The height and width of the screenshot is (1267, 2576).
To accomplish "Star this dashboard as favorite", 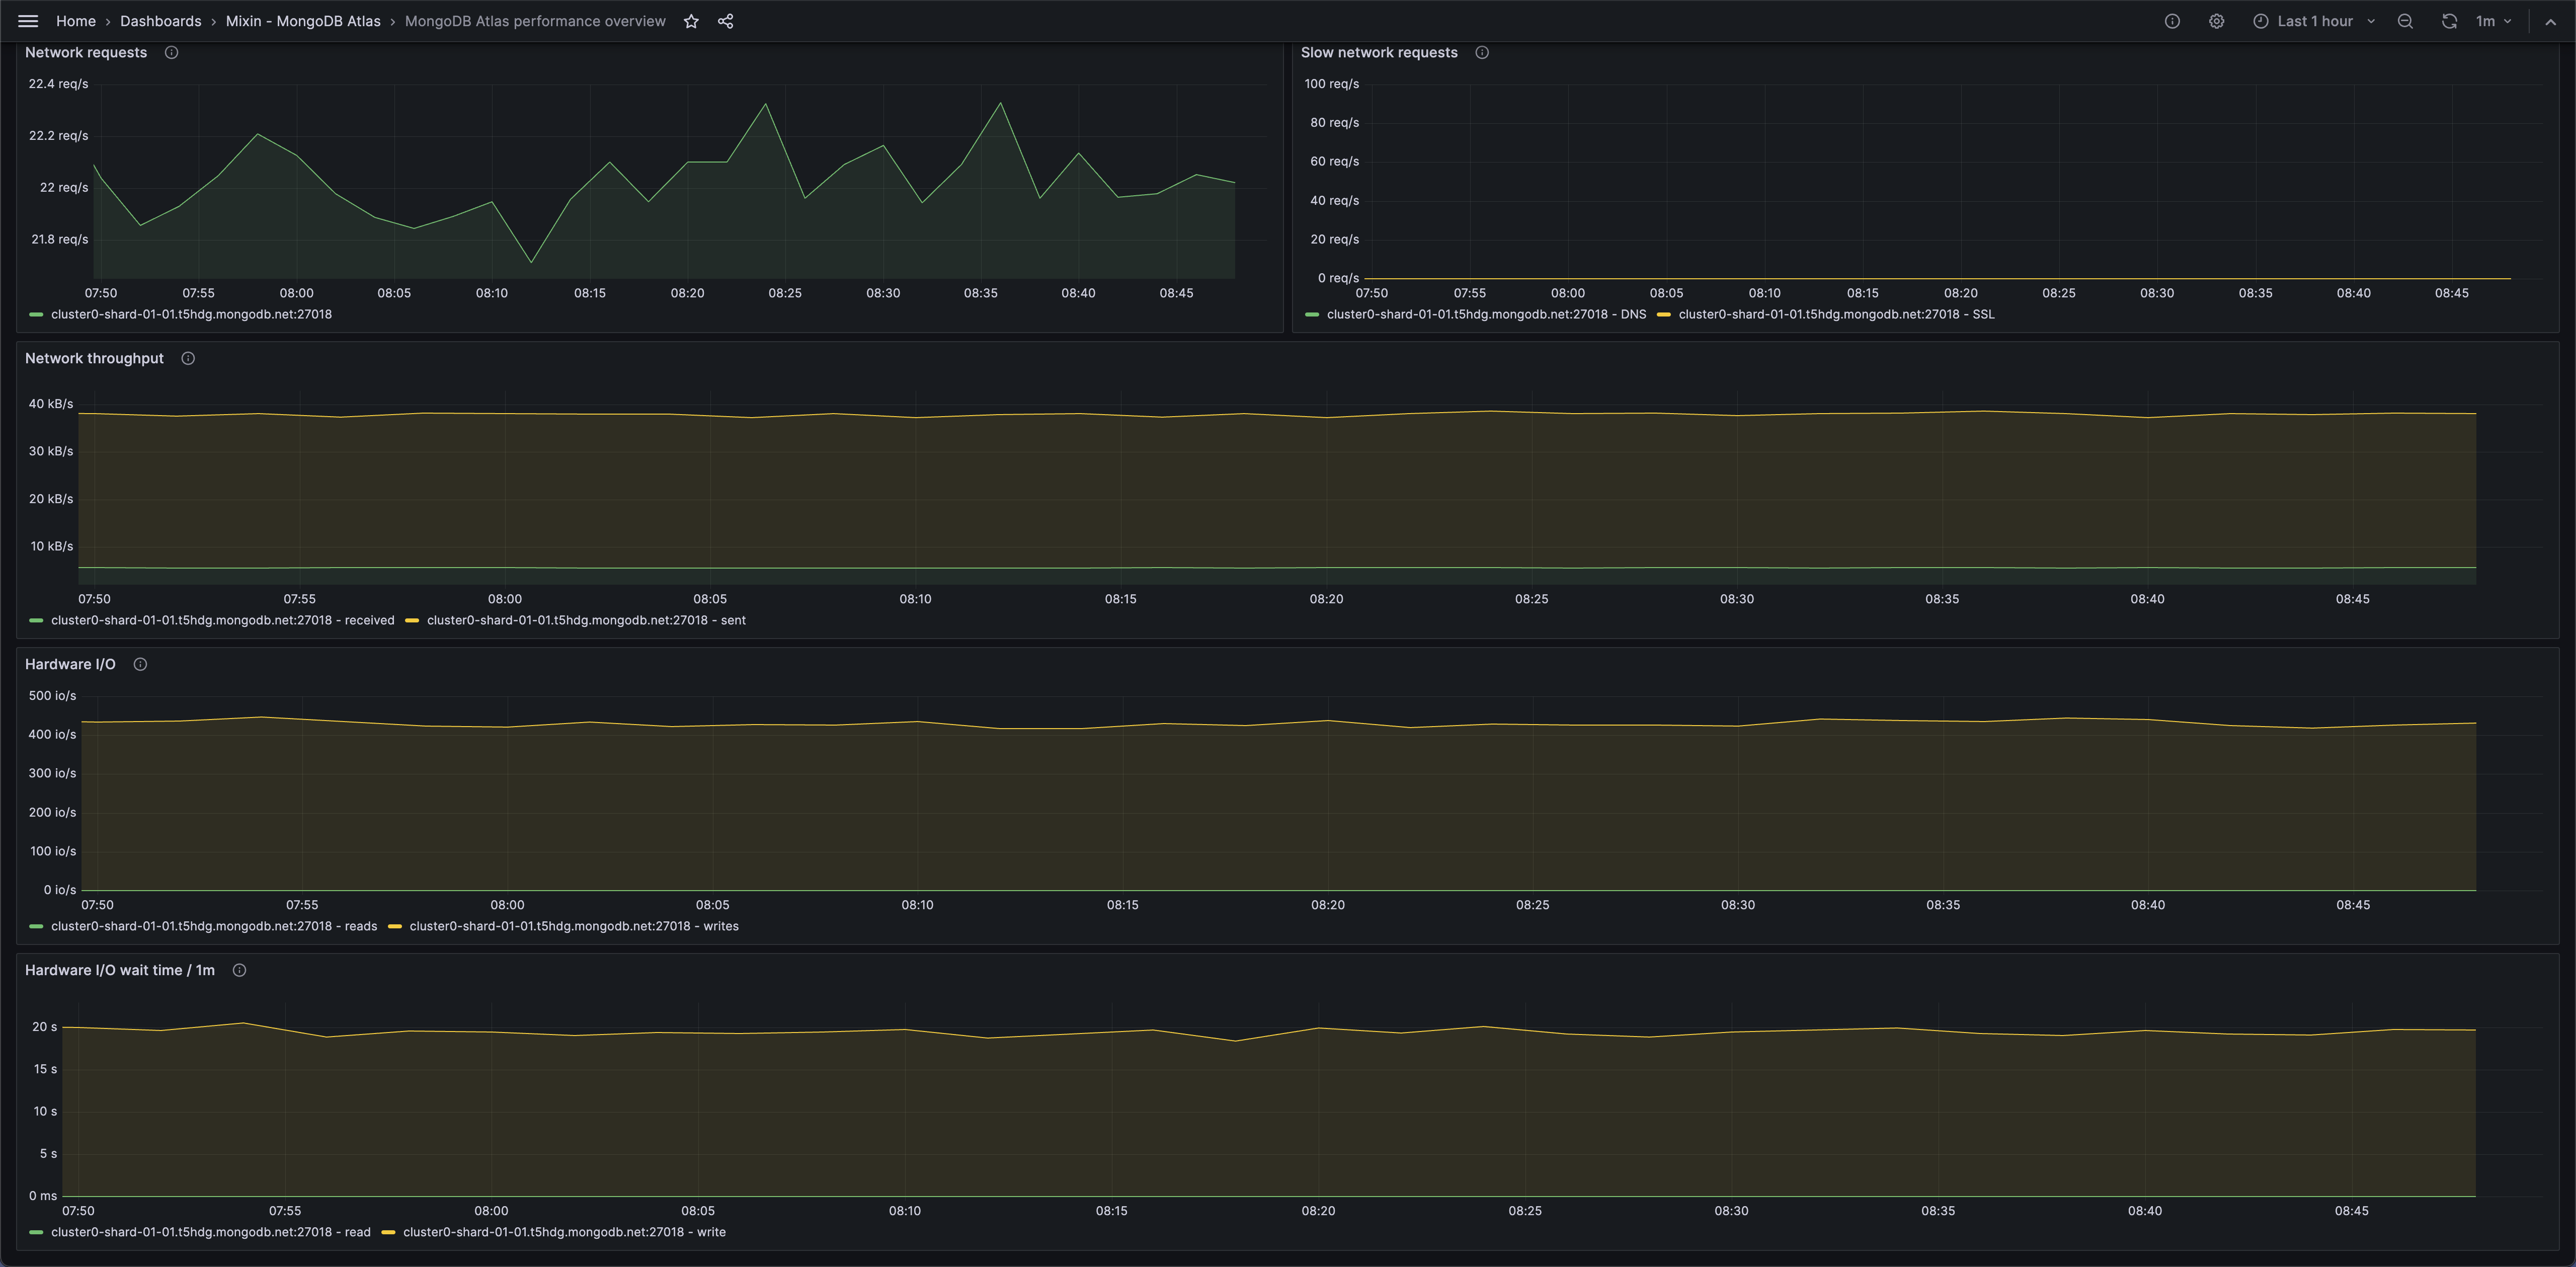I will click(691, 21).
